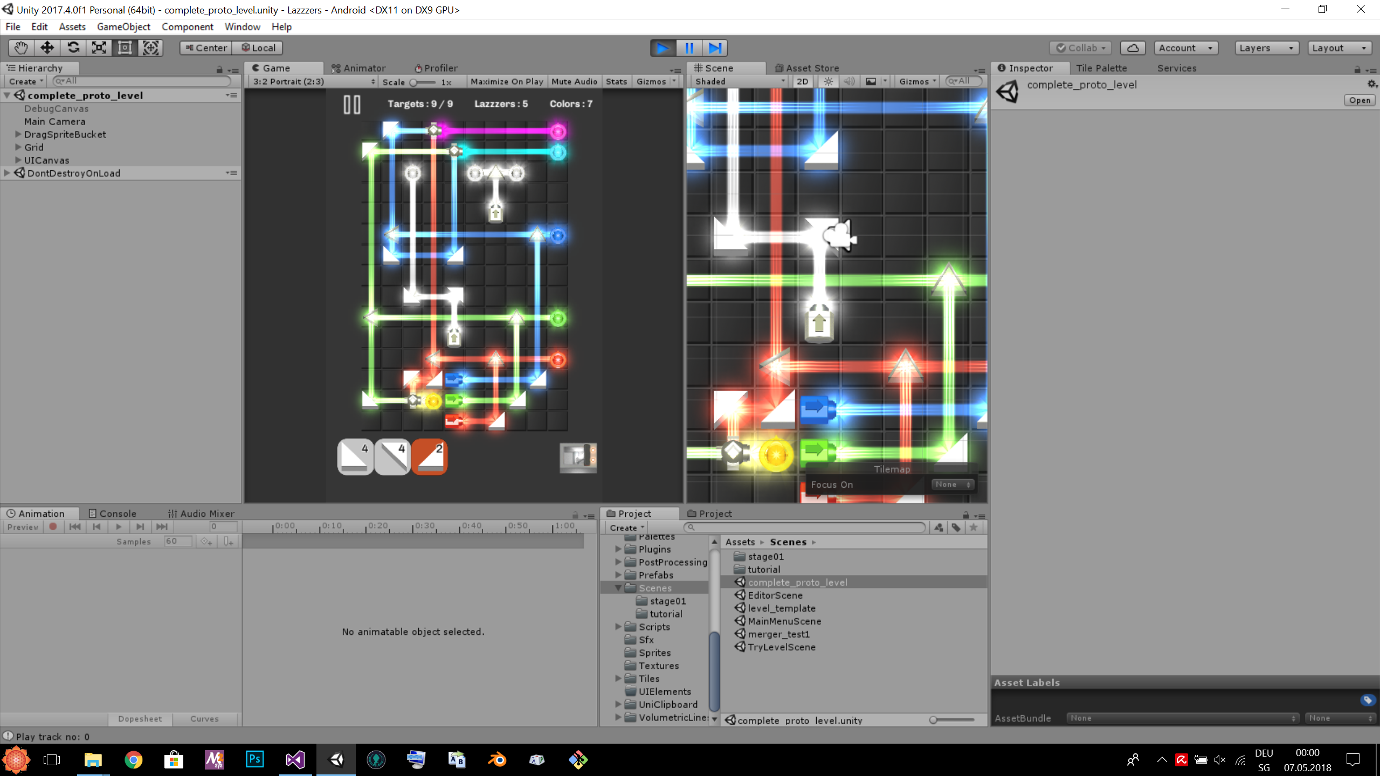Open the Layers dropdown
The width and height of the screenshot is (1380, 776).
1266,48
